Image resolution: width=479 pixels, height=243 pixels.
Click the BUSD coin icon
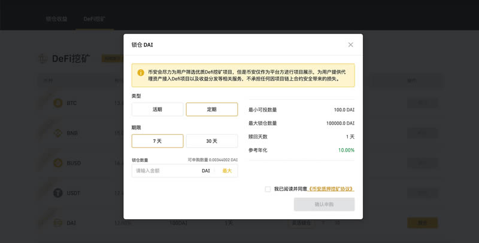58,162
